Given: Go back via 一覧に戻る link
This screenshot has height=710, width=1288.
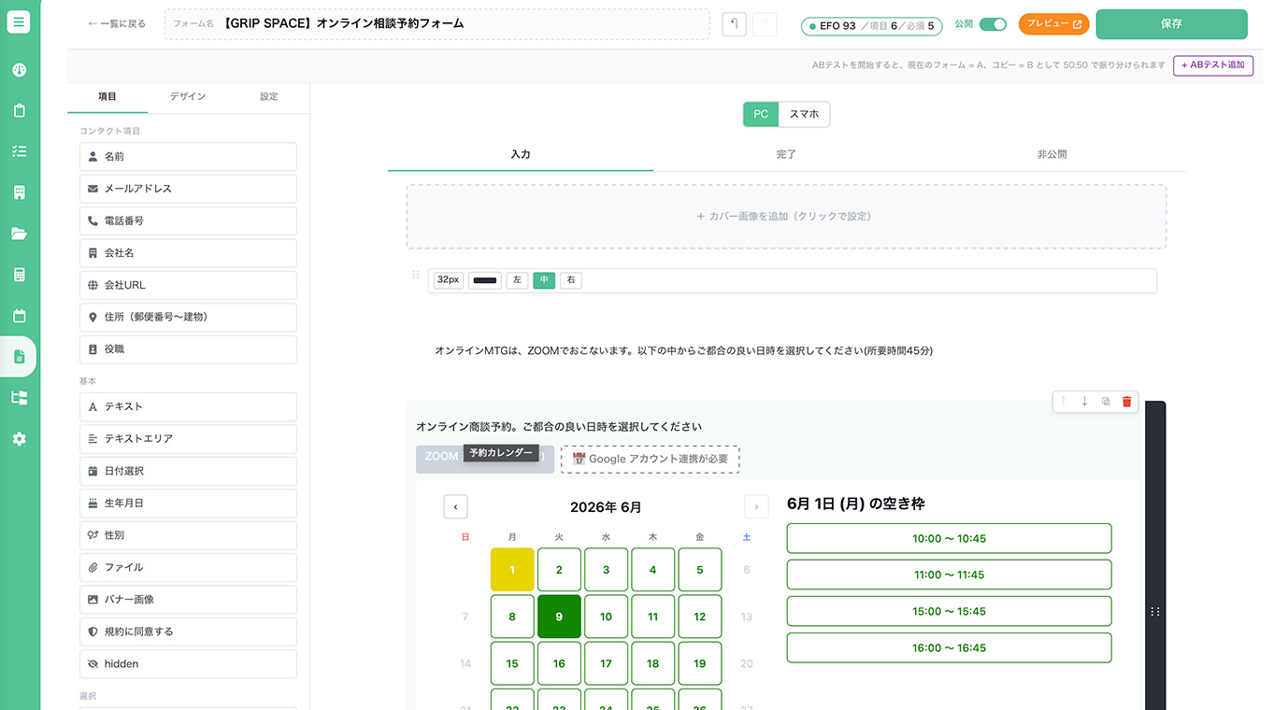Looking at the screenshot, I should point(116,24).
